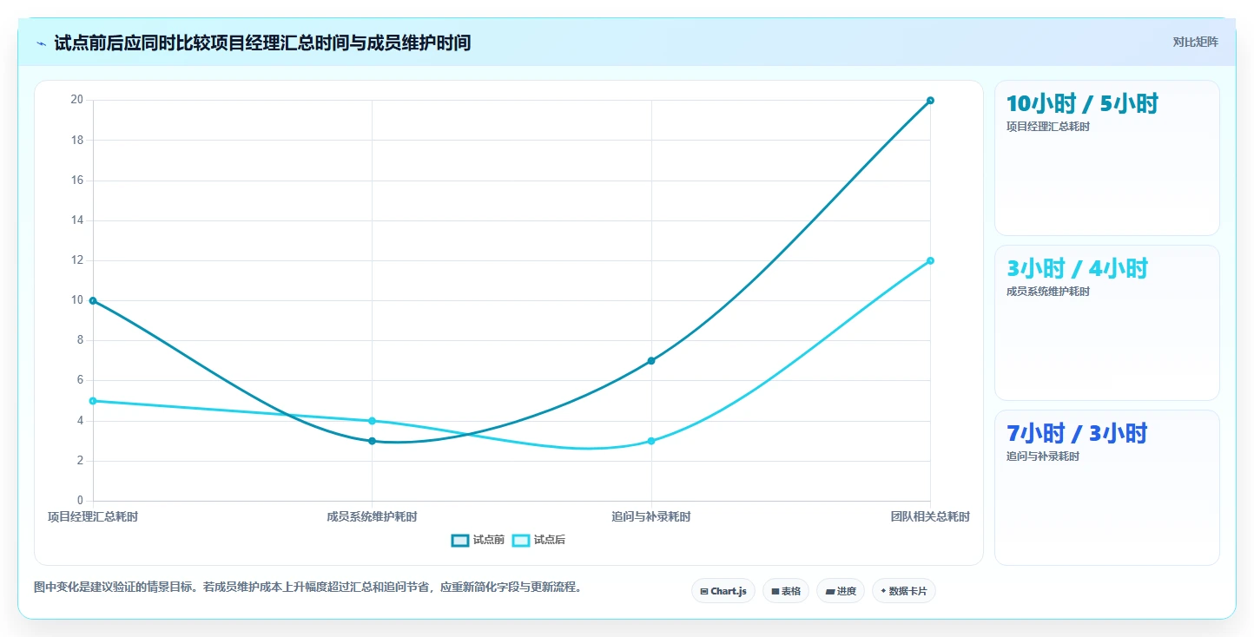Click the 成员系统维护耗时 card caption
This screenshot has width=1254, height=637.
[x=1048, y=292]
